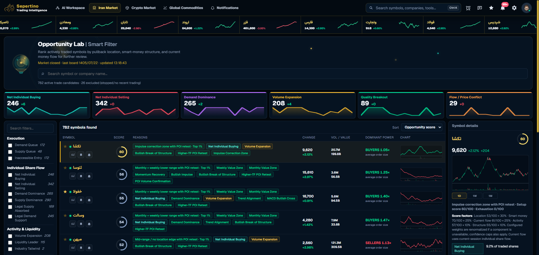Focus the Search symbol or company name field
539x255 pixels.
283,74
